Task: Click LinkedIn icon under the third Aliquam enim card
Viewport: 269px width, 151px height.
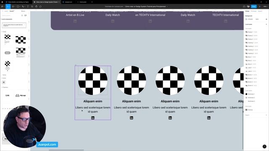Action: 170,118
